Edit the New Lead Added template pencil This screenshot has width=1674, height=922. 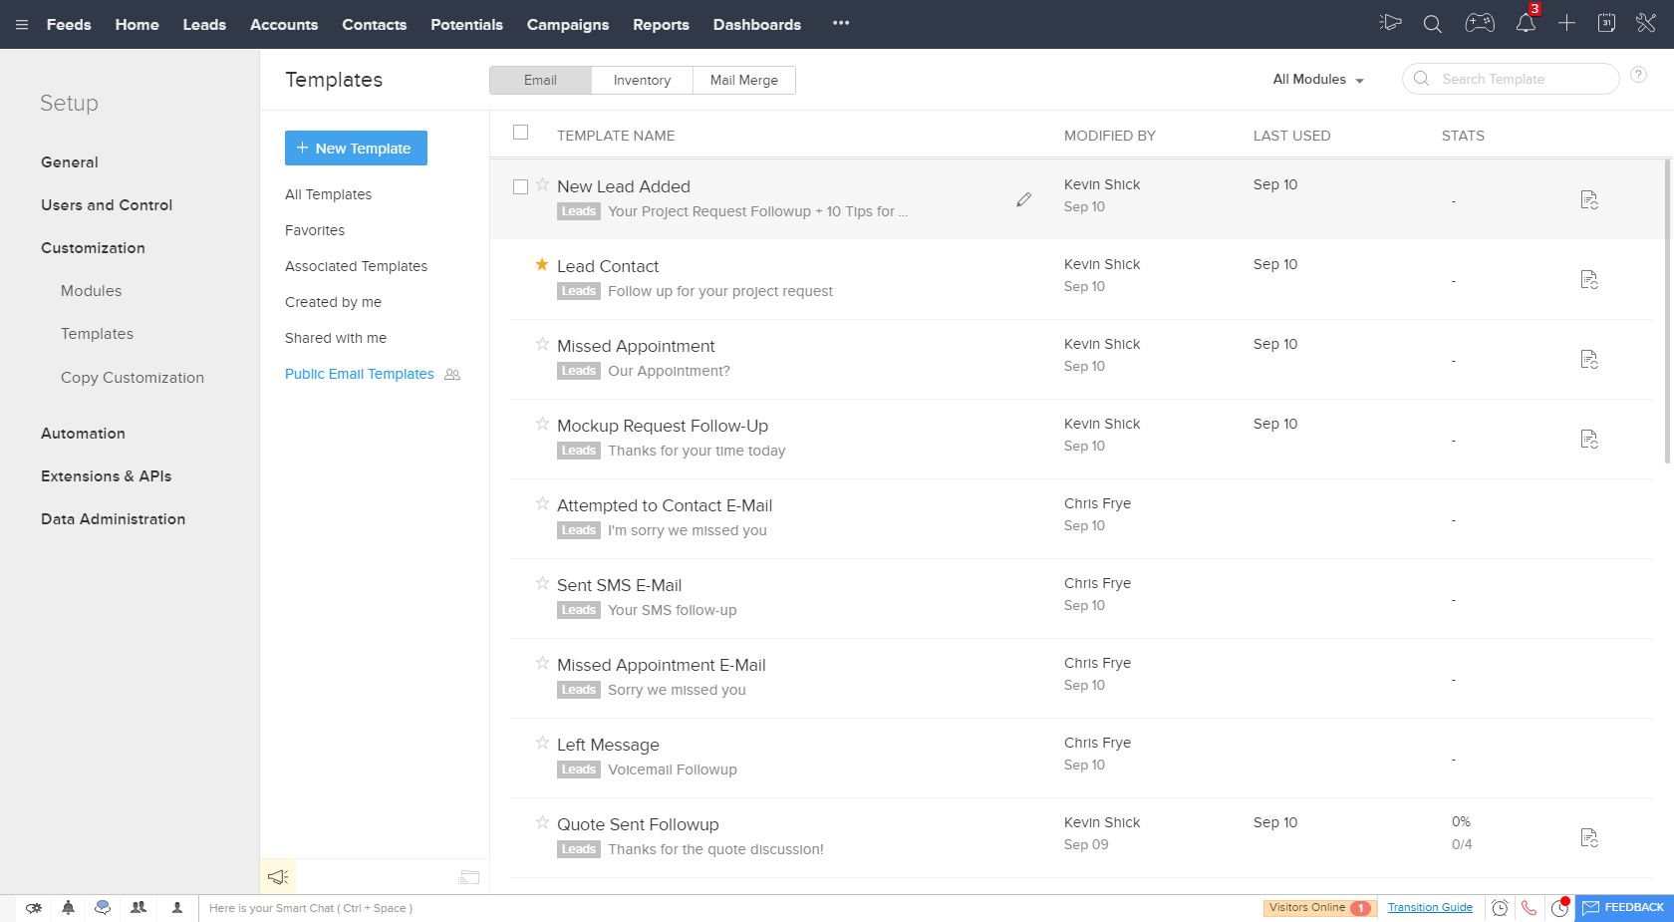coord(1023,200)
